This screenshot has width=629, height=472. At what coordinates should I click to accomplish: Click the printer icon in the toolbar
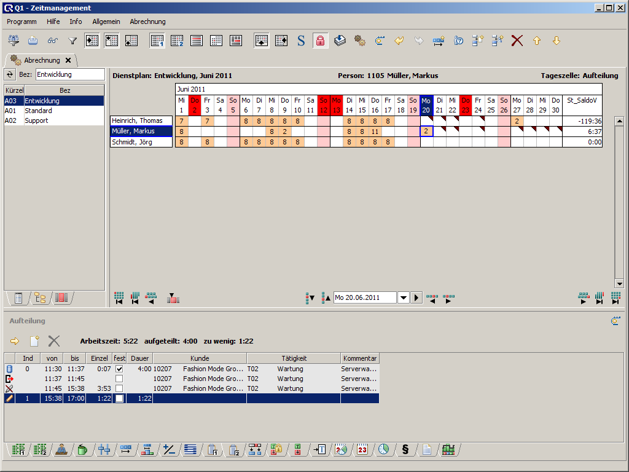(x=33, y=41)
